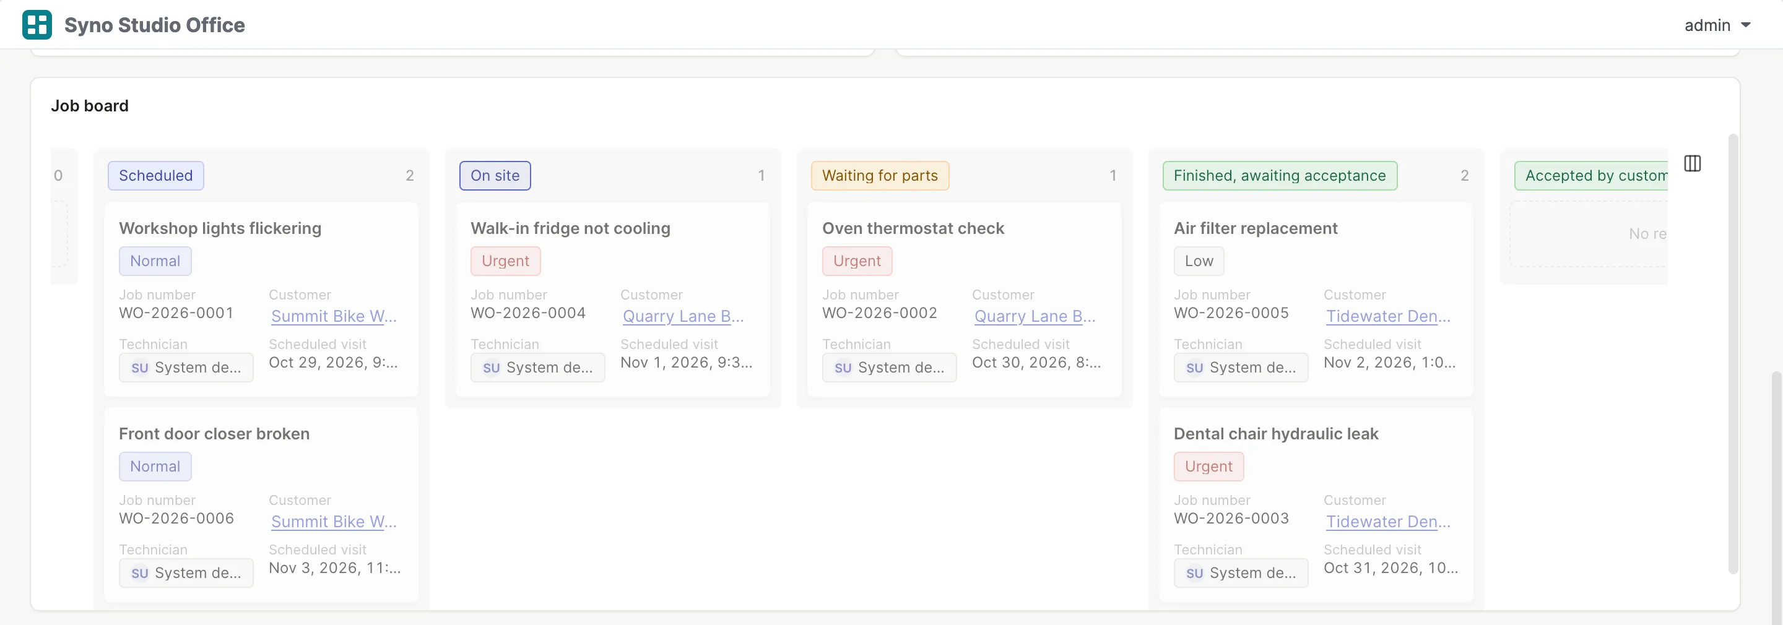Open Summit Bike customer link for WO-2026-0001

click(334, 316)
